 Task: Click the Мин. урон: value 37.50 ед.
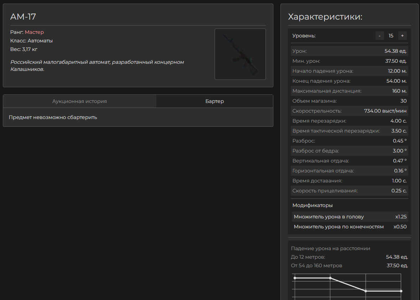[x=396, y=61]
